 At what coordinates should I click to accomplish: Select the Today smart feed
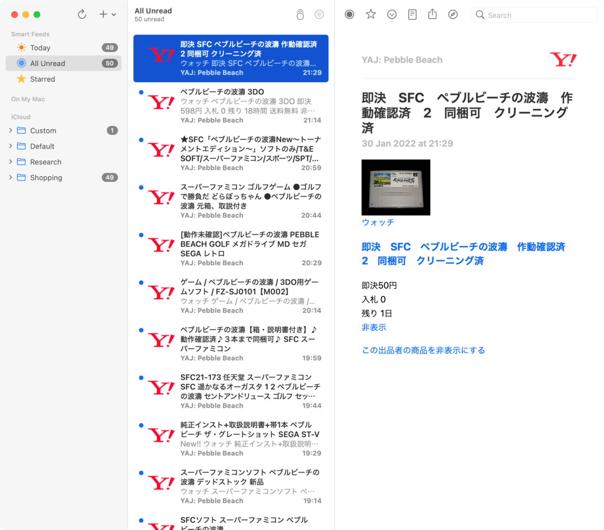[40, 48]
